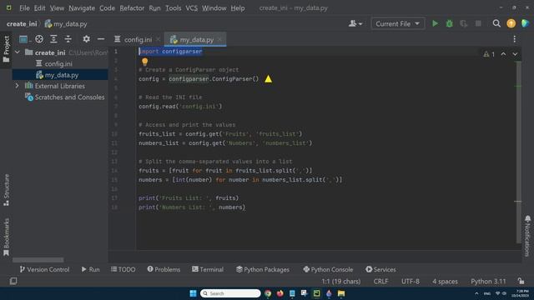This screenshot has width=534, height=300.
Task: Toggle read-only lock icon in status bar
Action: pyautogui.click(x=521, y=281)
